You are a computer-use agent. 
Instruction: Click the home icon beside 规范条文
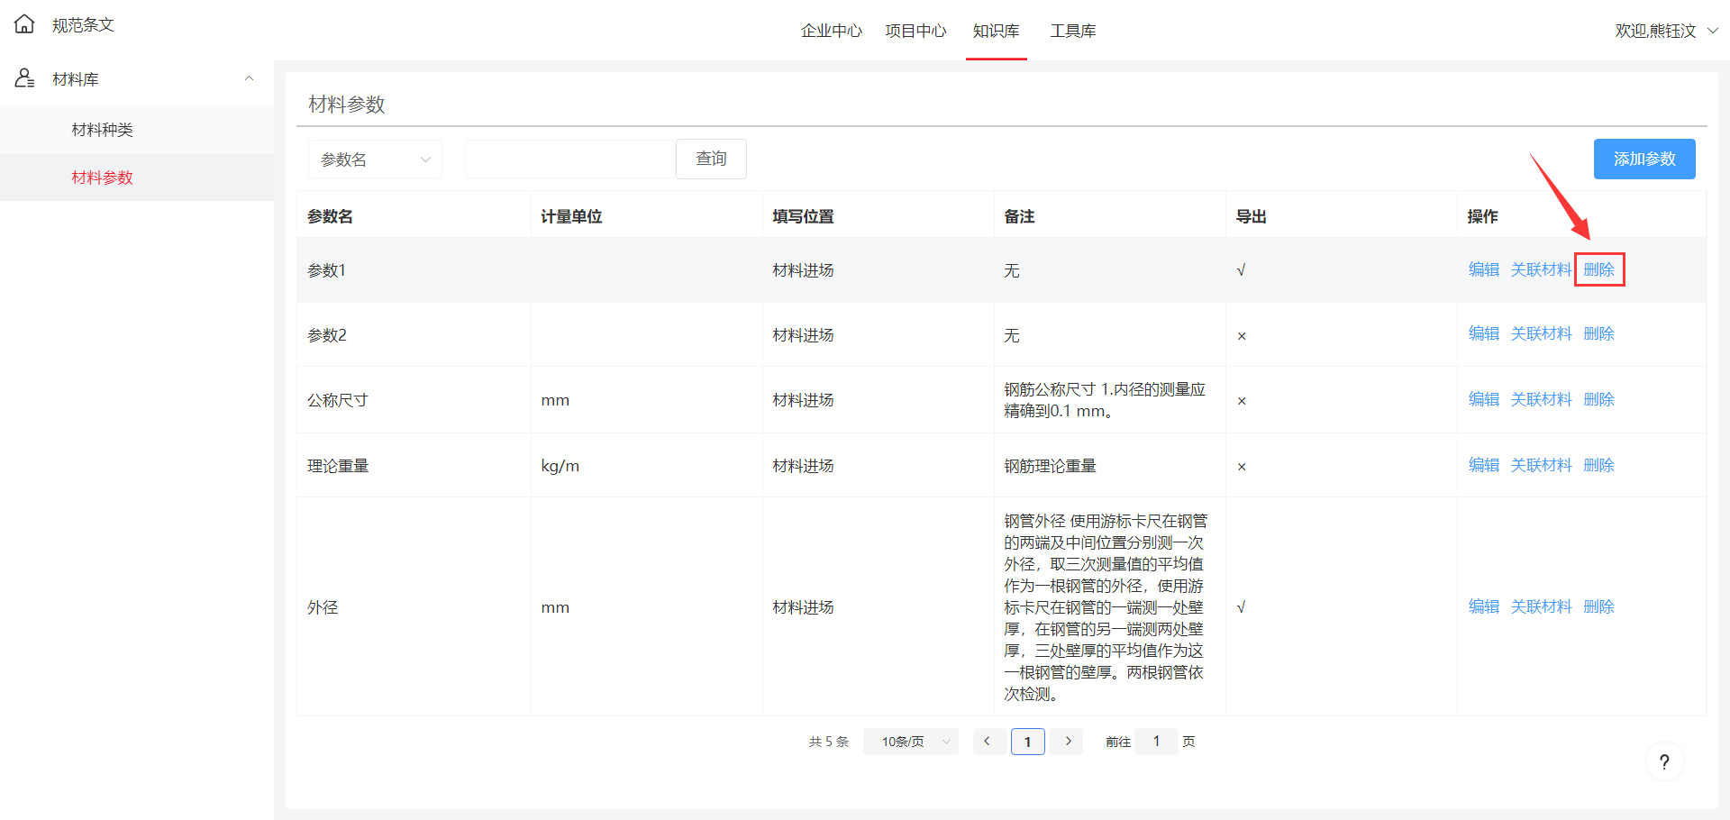[24, 24]
